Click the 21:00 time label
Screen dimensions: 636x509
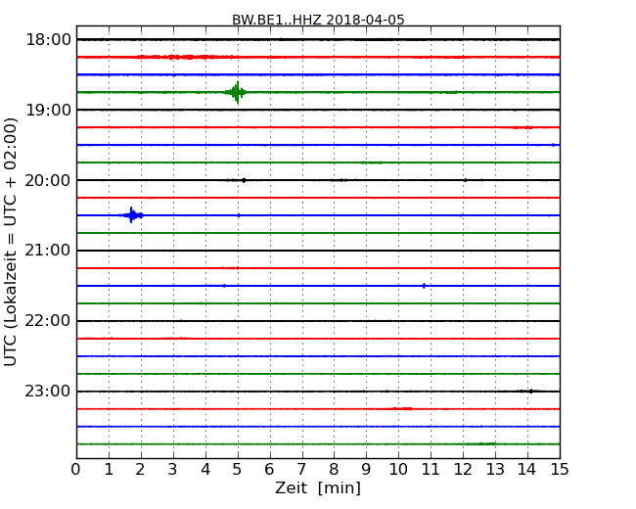48,251
